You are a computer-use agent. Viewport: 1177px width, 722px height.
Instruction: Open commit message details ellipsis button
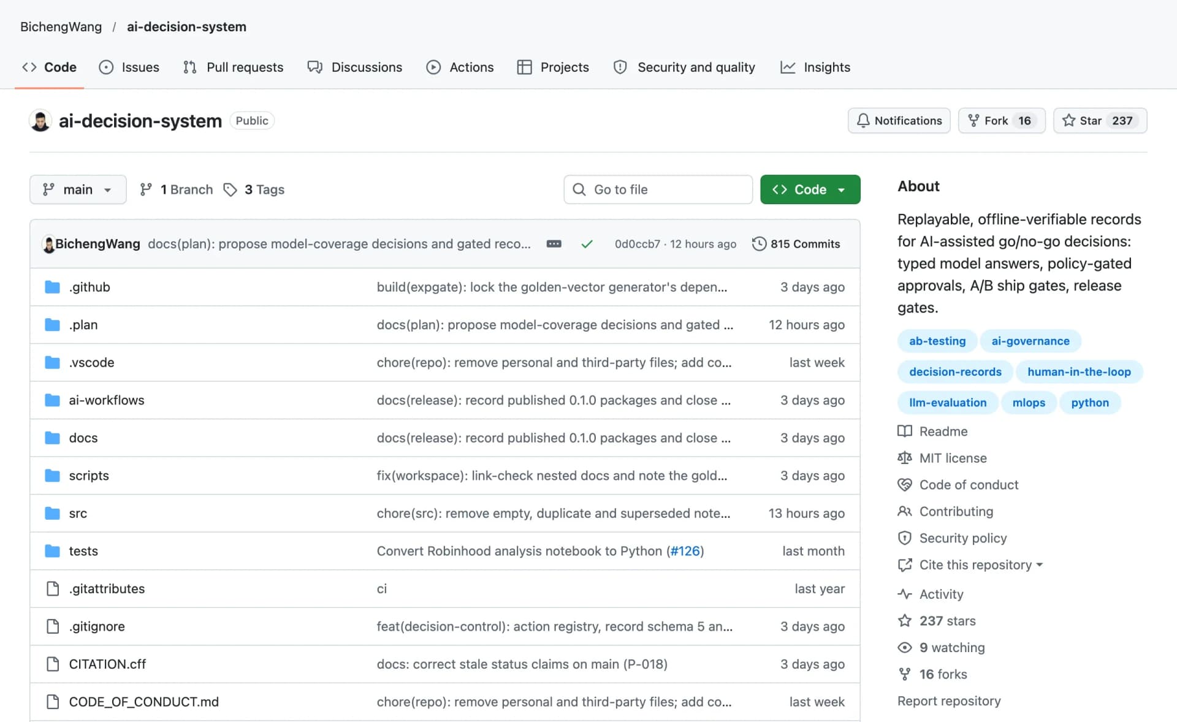point(554,244)
